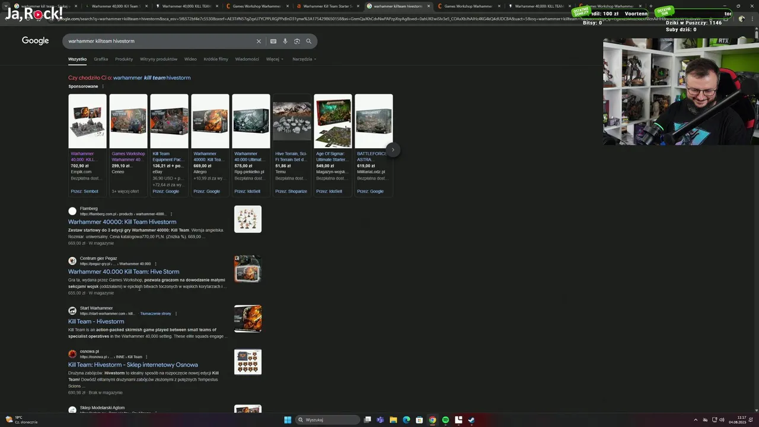
Task: Switch to the Krótkie filmy tab
Action: coord(216,59)
